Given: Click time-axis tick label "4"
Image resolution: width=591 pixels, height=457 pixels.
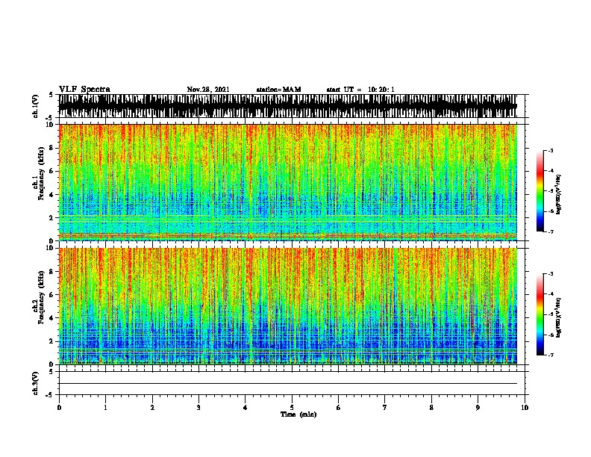Looking at the screenshot, I should coord(246,408).
